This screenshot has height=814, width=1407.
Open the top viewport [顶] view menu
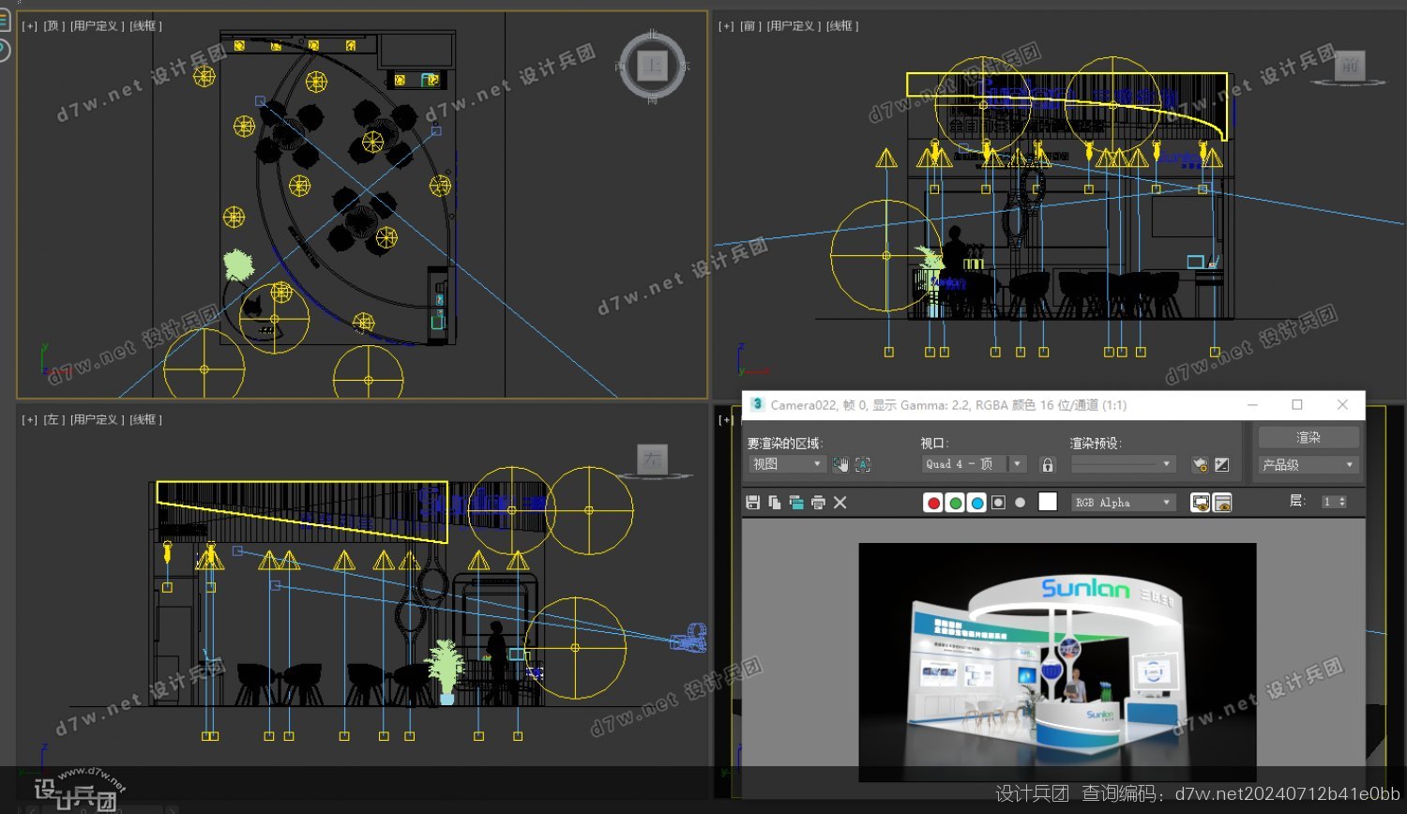coord(53,26)
